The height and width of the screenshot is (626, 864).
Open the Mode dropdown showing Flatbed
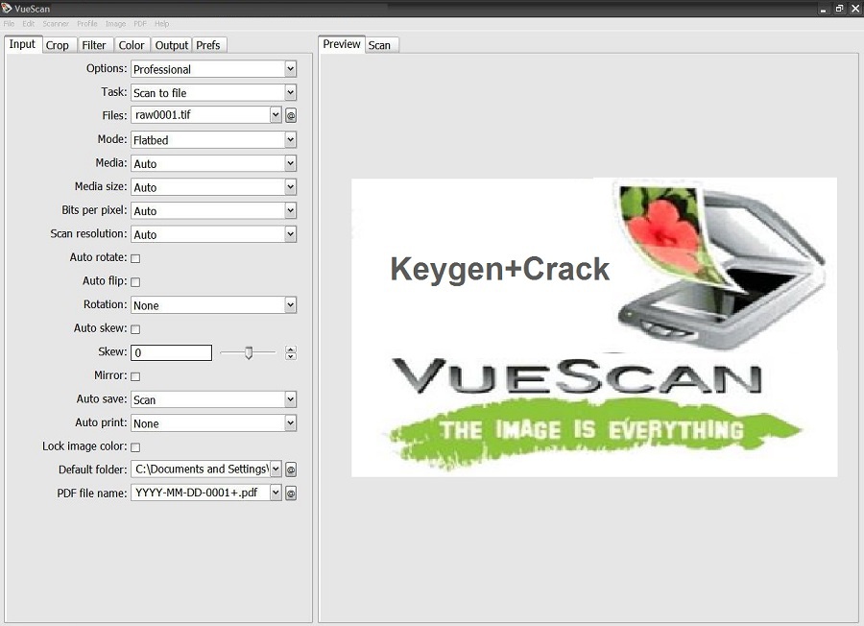click(214, 139)
